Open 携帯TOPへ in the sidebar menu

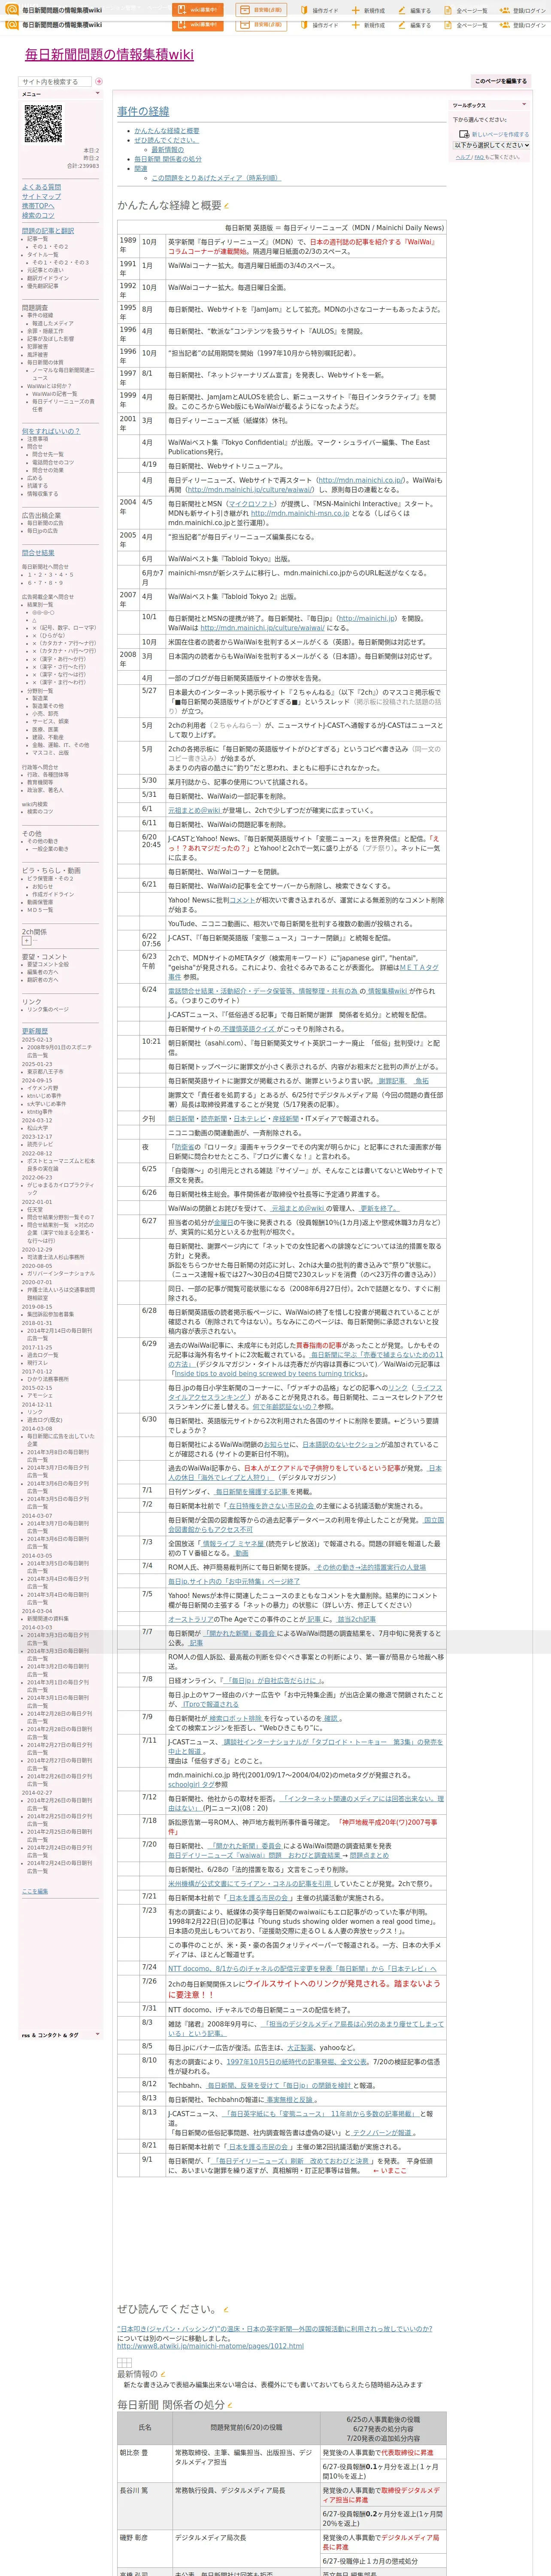point(38,206)
